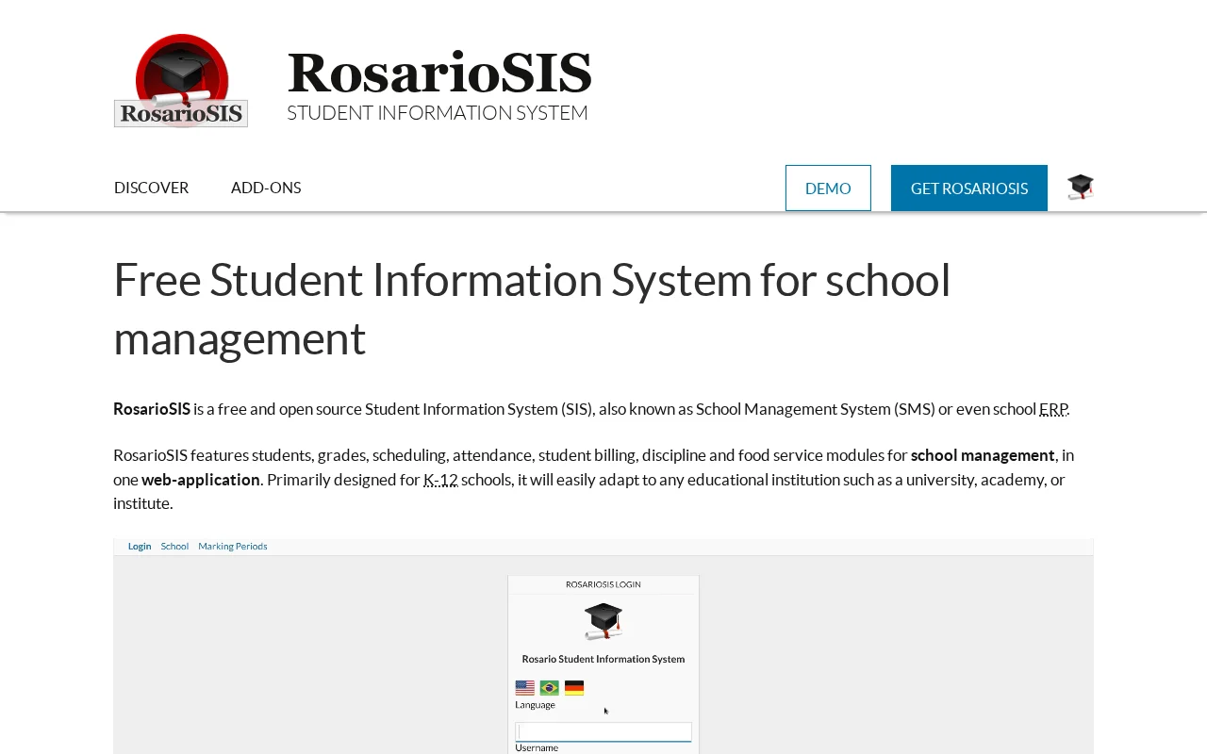Click the School tab in screenshot
1207x754 pixels.
pyautogui.click(x=174, y=546)
